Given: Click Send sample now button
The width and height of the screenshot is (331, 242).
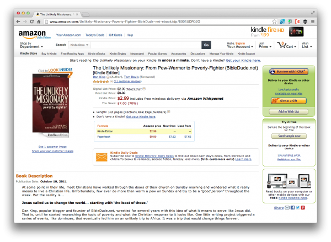Looking at the screenshot, I should (x=289, y=136).
